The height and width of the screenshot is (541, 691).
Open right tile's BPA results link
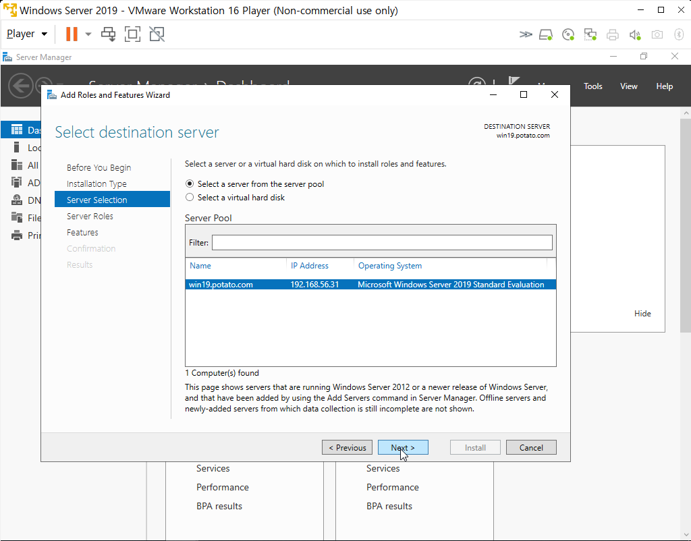point(389,506)
